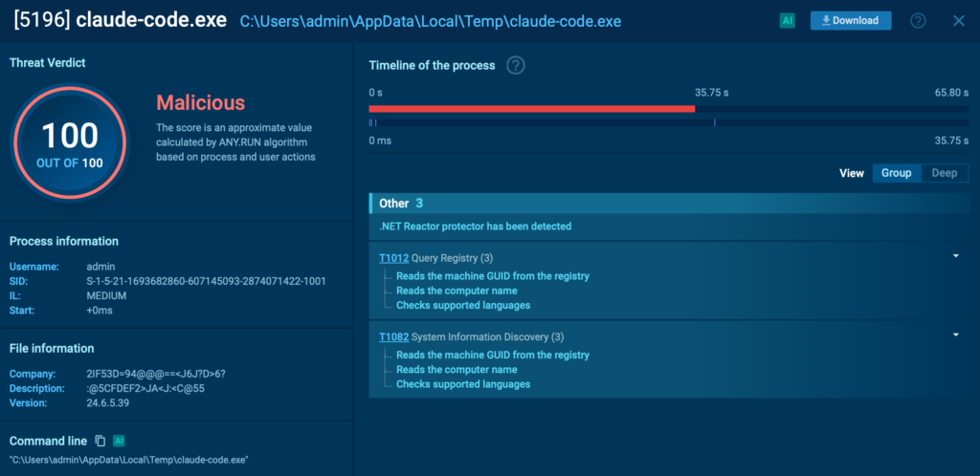Open the help icon in the header
Viewport: 980px width, 476px height.
[918, 21]
